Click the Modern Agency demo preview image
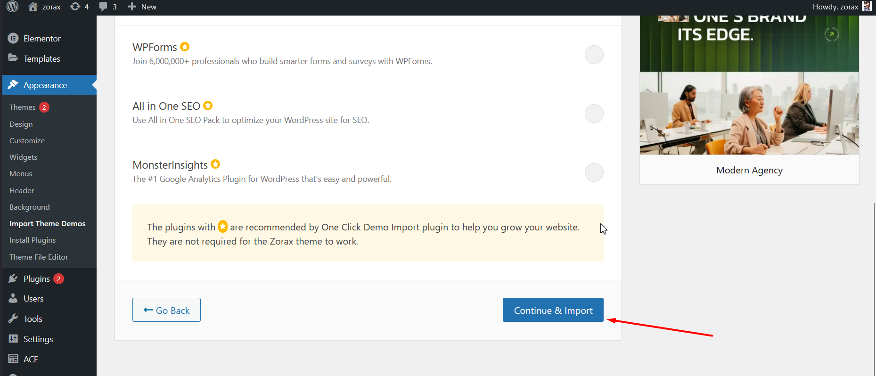This screenshot has width=876, height=376. [749, 85]
